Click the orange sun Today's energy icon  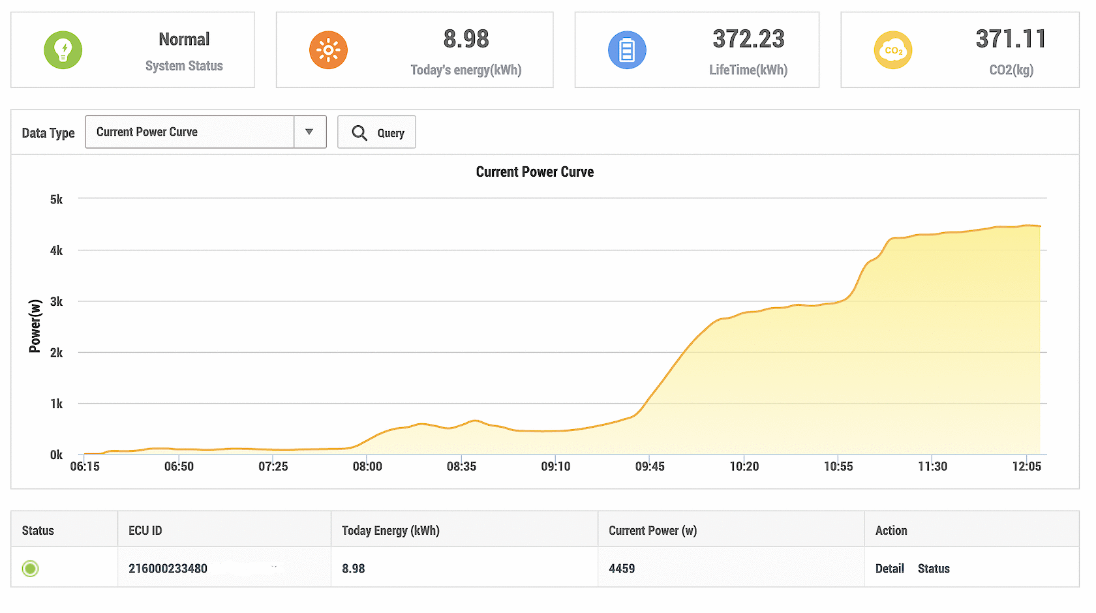[x=328, y=50]
